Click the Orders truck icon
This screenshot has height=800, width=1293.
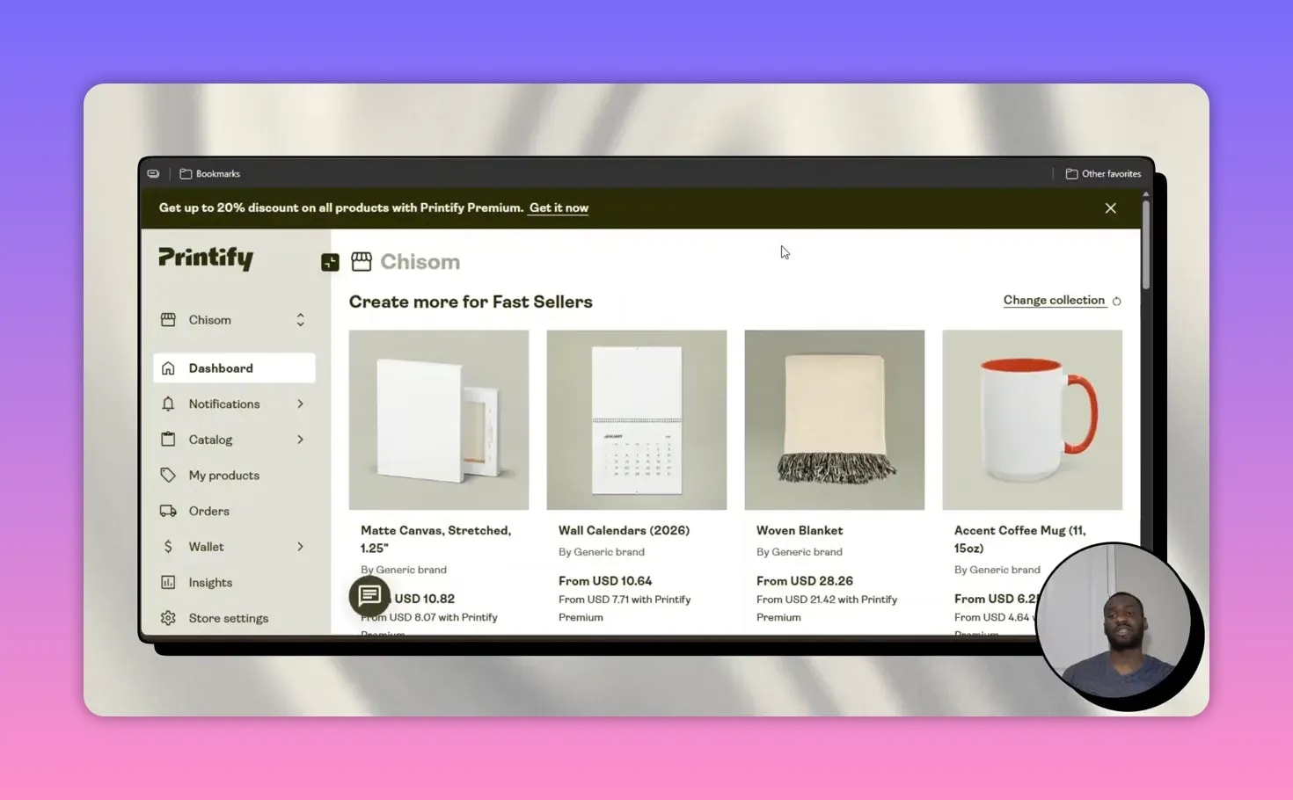168,511
